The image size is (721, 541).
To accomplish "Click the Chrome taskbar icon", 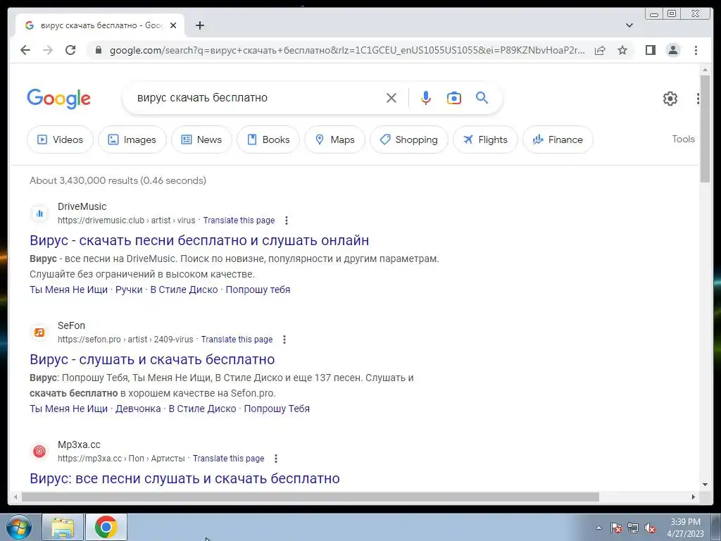I will [106, 527].
